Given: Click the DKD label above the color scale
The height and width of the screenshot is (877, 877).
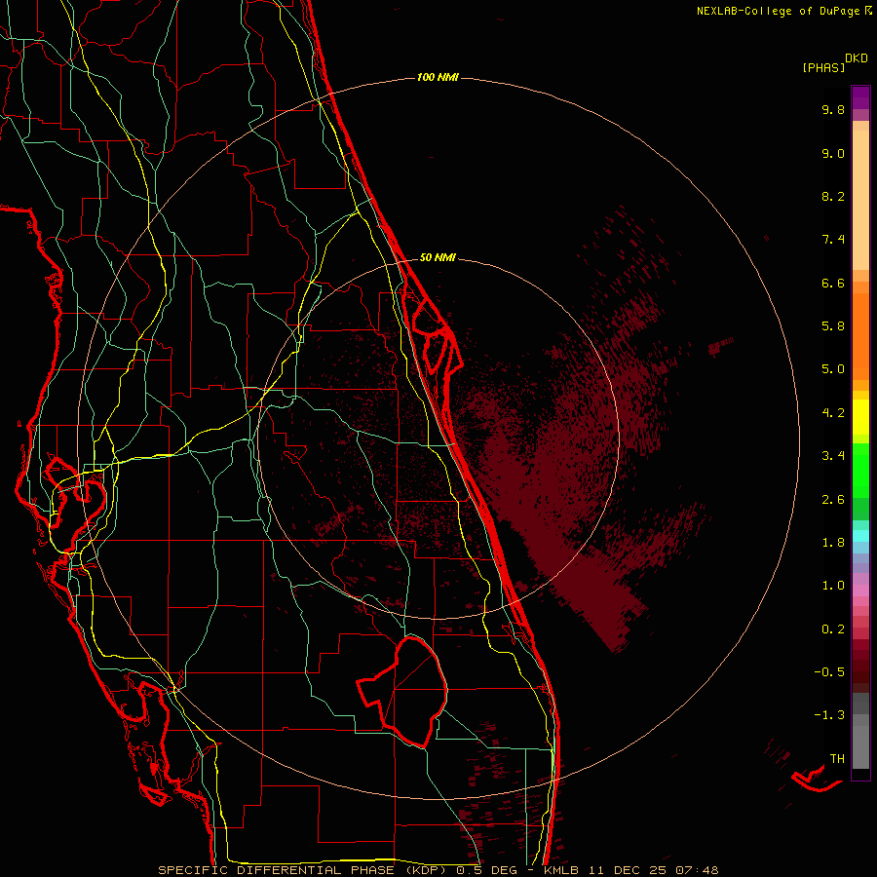Looking at the screenshot, I should (857, 58).
